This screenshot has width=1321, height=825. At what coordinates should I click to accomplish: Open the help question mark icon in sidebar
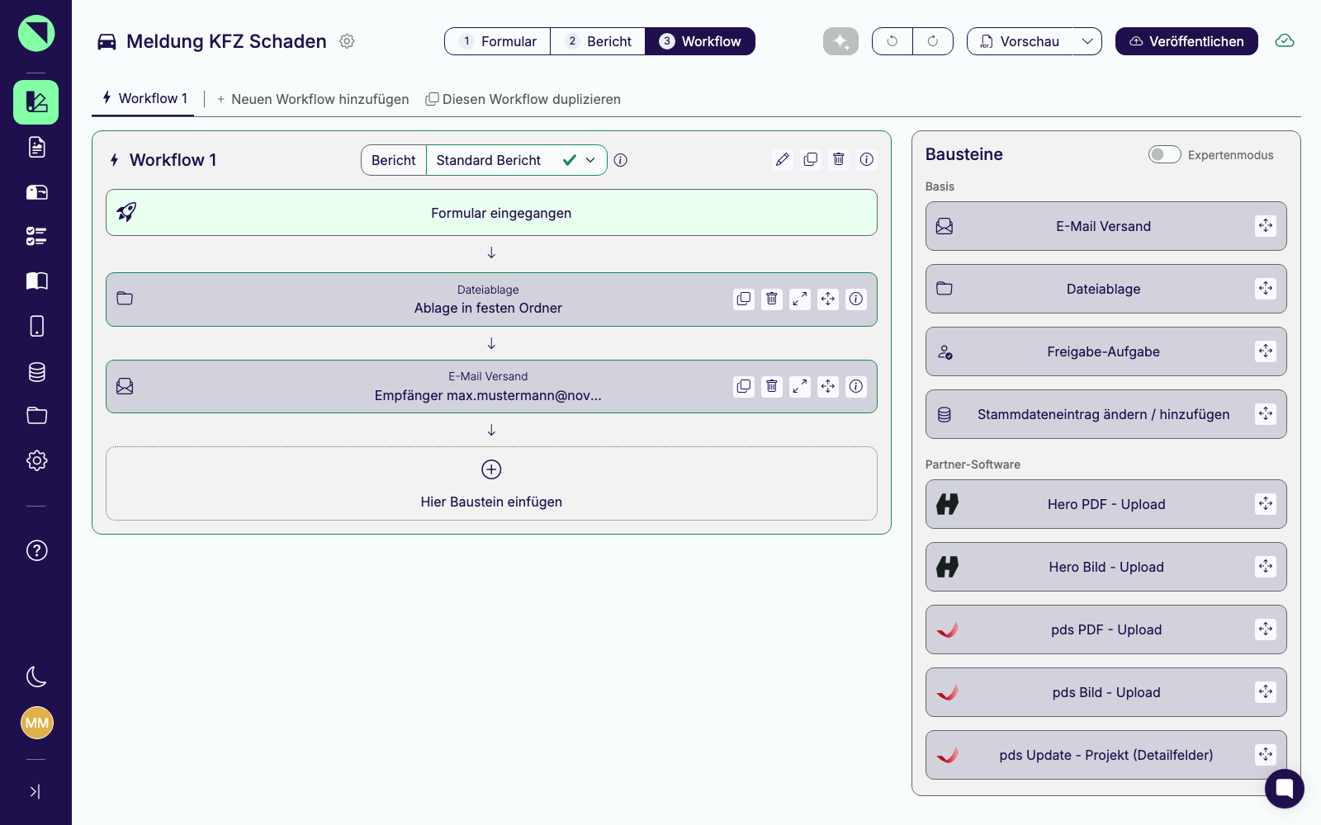click(x=36, y=550)
